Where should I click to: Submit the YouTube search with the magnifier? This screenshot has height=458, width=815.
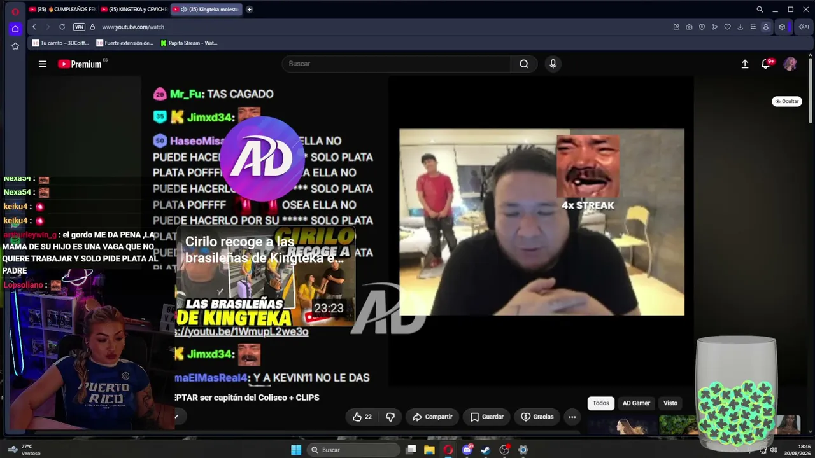click(x=524, y=64)
